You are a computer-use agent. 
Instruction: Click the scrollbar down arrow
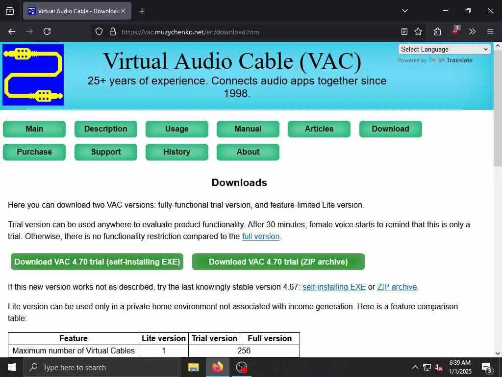pos(498,353)
